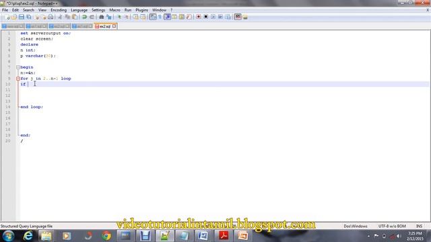Image resolution: width=431 pixels, height=242 pixels.
Task: Stop macro recording with black square icon
Action: 206,17
